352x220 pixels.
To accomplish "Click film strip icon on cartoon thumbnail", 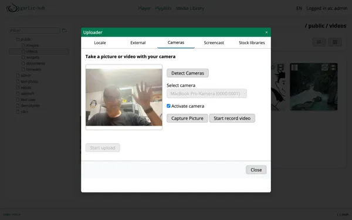I will [280, 67].
